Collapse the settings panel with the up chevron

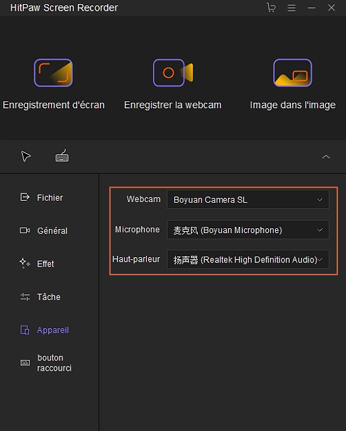point(326,156)
